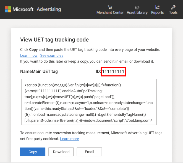
Task: Follow the Learn how link
Action: click(29, 56)
